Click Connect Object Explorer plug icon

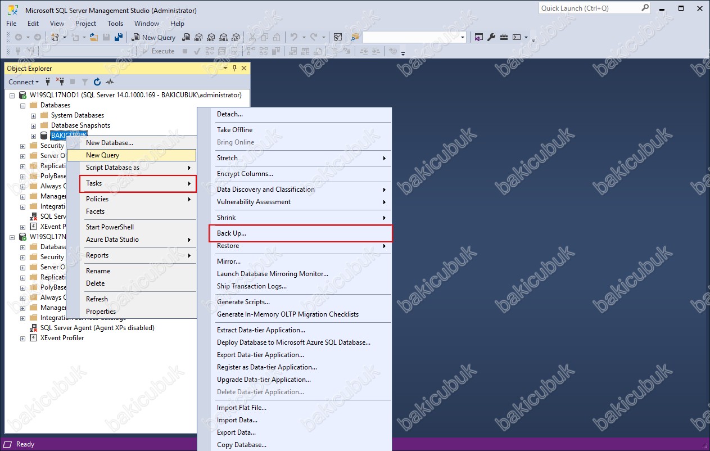[x=48, y=82]
